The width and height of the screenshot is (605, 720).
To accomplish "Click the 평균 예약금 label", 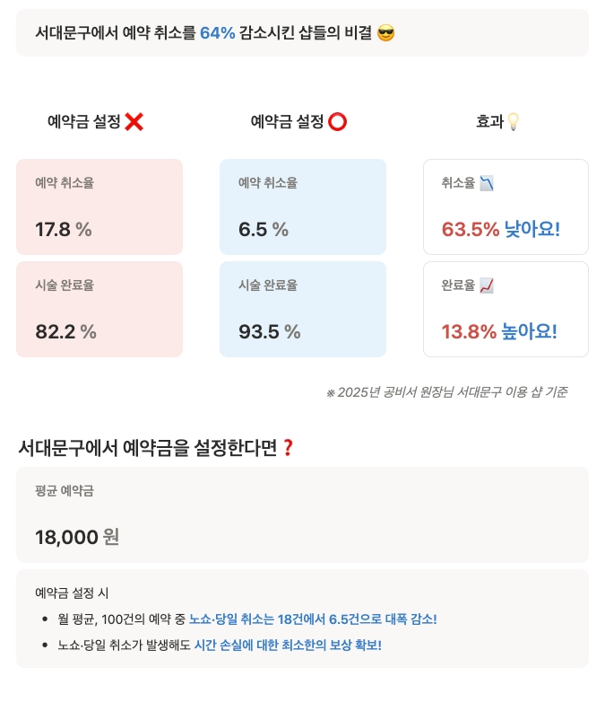I will 65,491.
